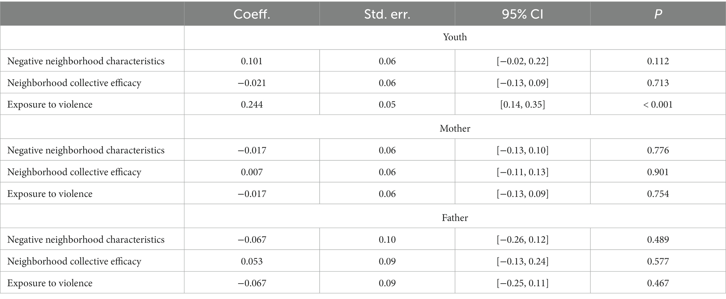The height and width of the screenshot is (299, 726).
Task: Select the confidence interval [−0.26, 0.12]
Action: (522, 240)
